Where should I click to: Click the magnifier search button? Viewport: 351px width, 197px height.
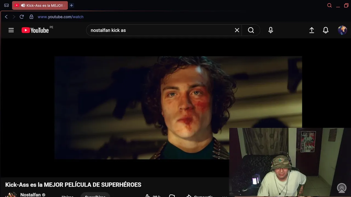click(251, 30)
